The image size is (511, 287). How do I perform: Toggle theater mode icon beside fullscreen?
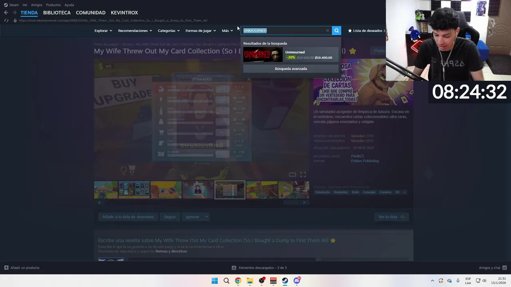click(x=292, y=175)
